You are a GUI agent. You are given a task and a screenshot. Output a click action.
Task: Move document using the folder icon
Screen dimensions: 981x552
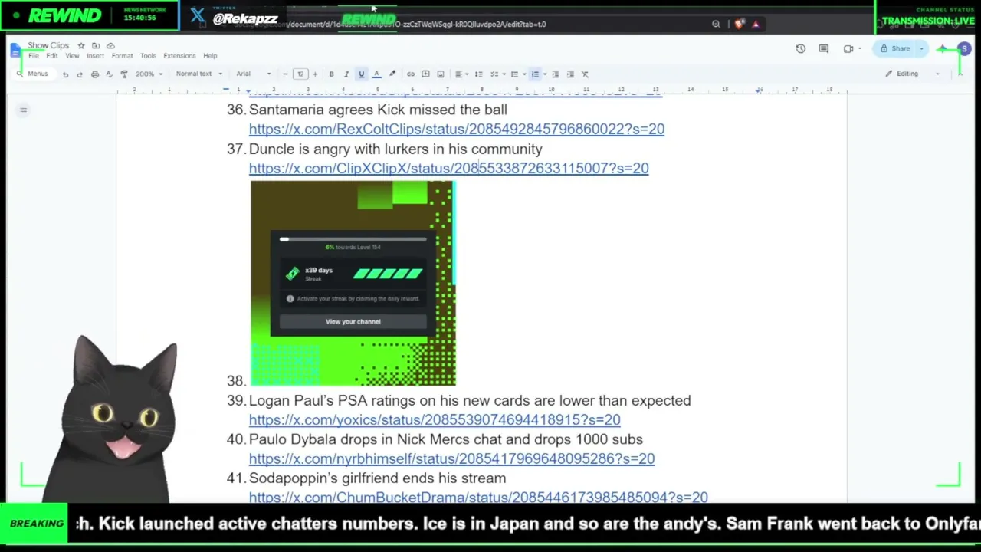click(x=96, y=46)
